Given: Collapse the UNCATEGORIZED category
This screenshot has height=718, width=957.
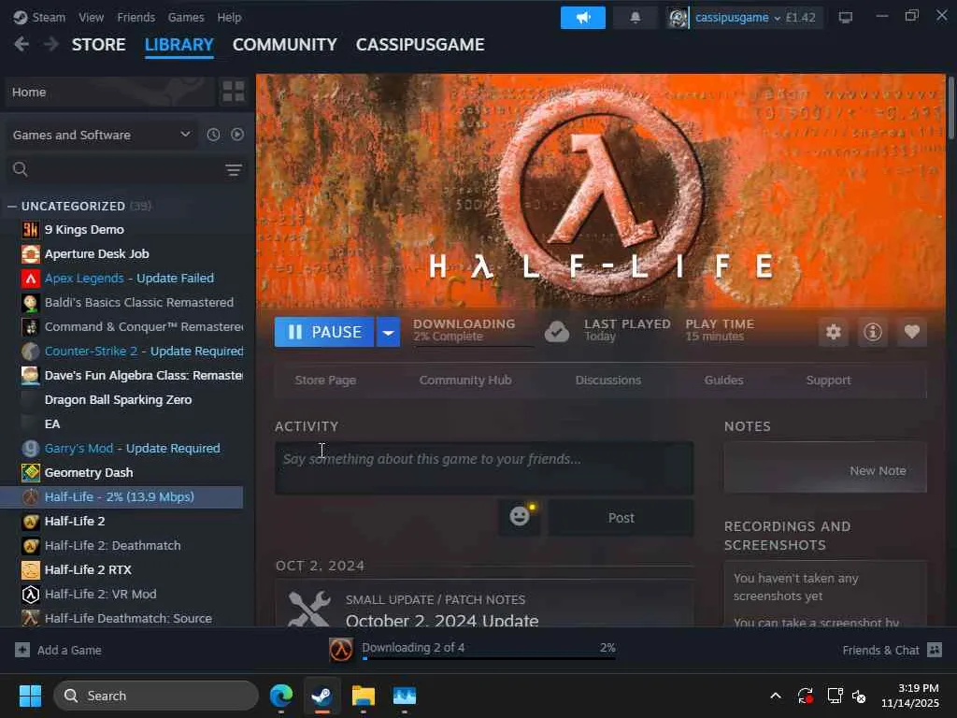Looking at the screenshot, I should coord(11,207).
